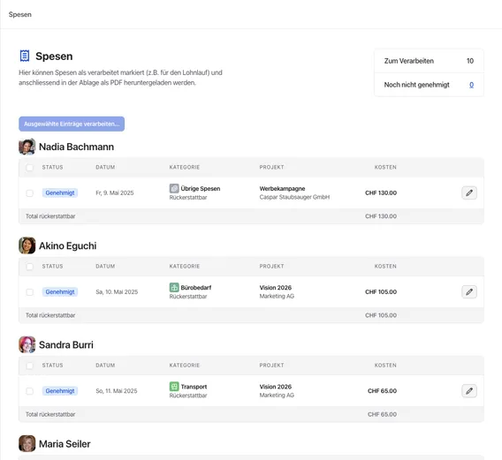502x460 pixels.
Task: Check Akino Eguchi's Bürobedarf expense row
Action: (x=29, y=292)
